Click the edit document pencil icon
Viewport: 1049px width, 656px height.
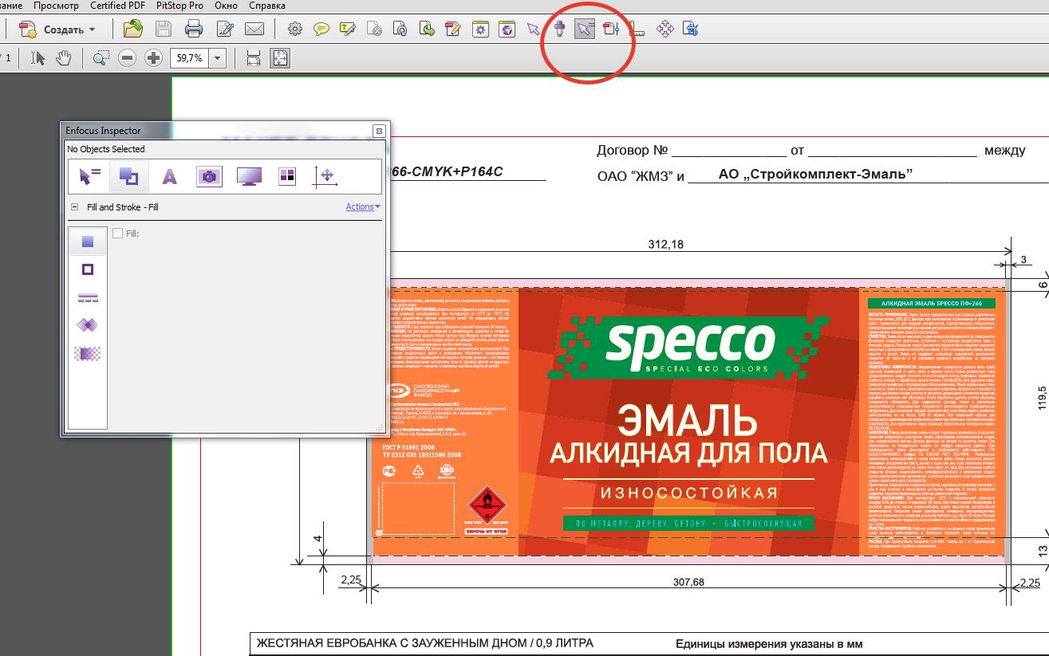point(225,29)
